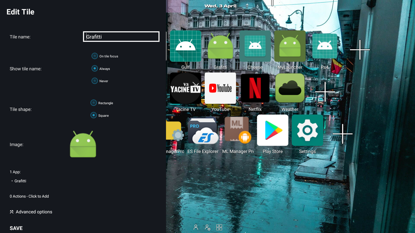Screen dimensions: 415x233
Task: Click the Android tile image preview
Action: coord(83,144)
